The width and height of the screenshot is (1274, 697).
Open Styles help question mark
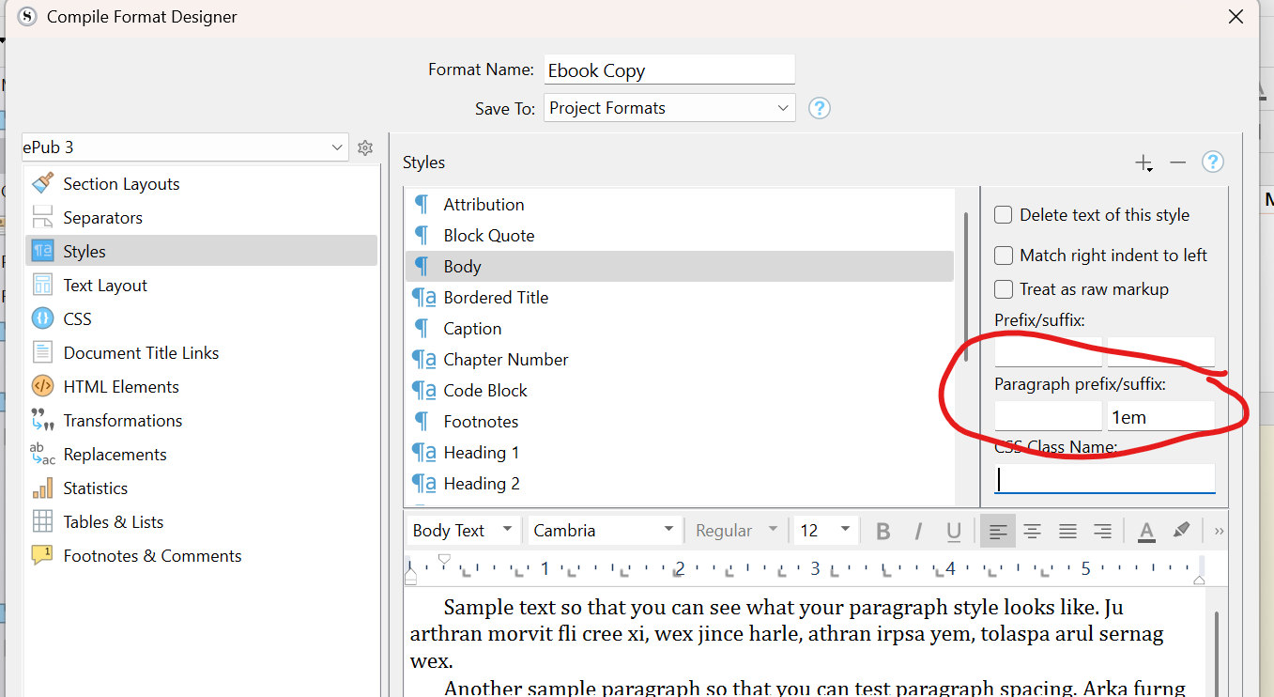tap(1213, 163)
